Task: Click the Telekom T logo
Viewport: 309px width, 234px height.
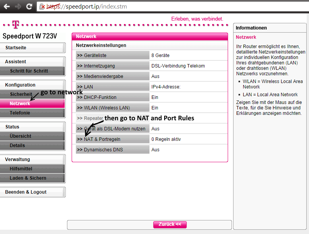Action: 15,24
